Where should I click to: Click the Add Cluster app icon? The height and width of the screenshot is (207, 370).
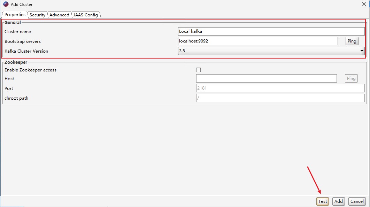tap(6, 5)
